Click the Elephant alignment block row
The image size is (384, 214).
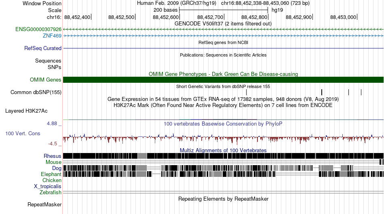[x=224, y=174]
